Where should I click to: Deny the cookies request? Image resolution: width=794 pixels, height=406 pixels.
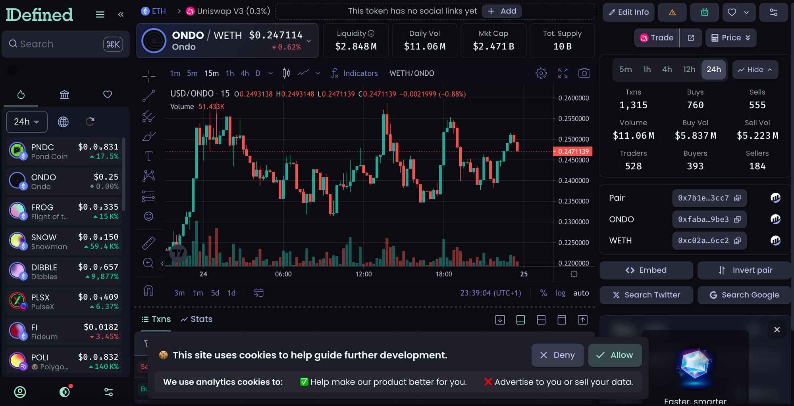pos(557,355)
